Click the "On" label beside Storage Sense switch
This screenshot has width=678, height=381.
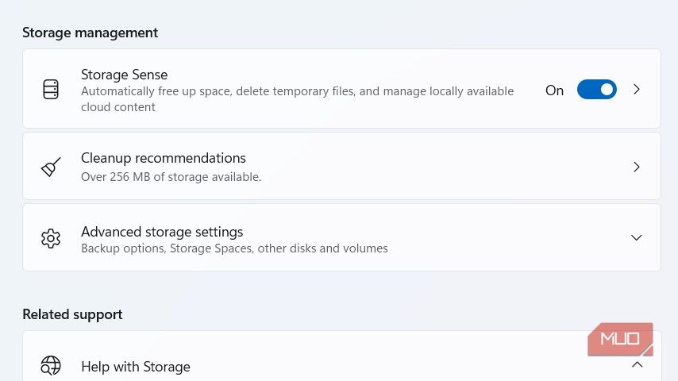click(554, 90)
